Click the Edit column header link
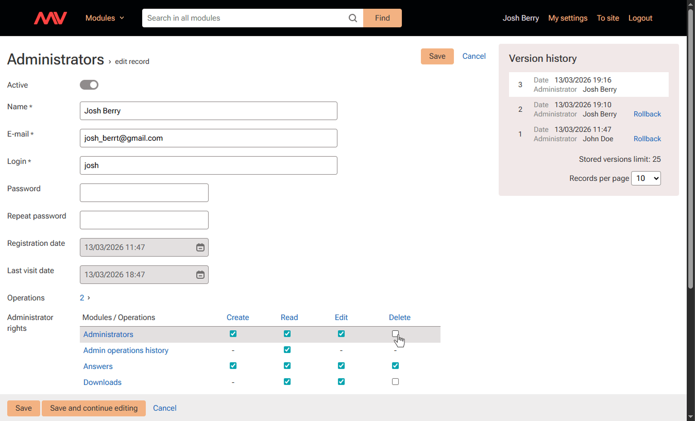The image size is (695, 421). [x=341, y=317]
